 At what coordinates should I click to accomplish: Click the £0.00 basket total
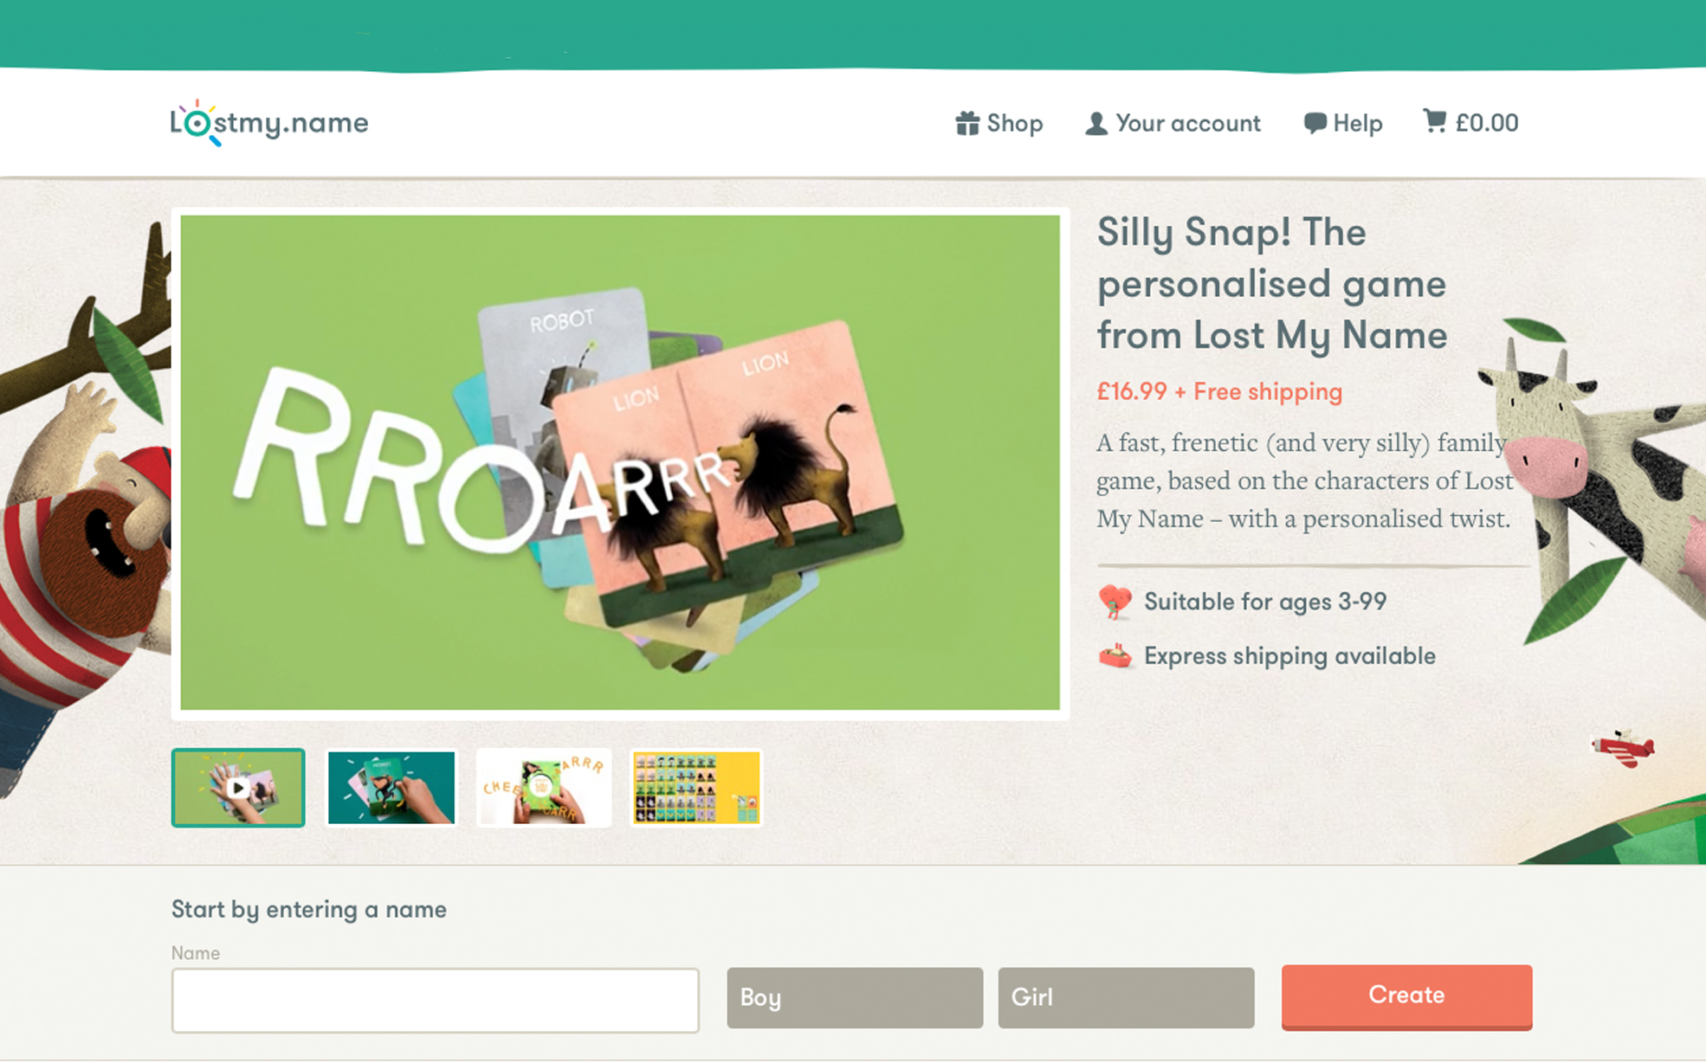click(1487, 123)
